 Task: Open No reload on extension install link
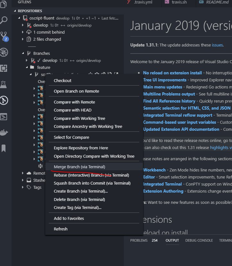point(172,73)
